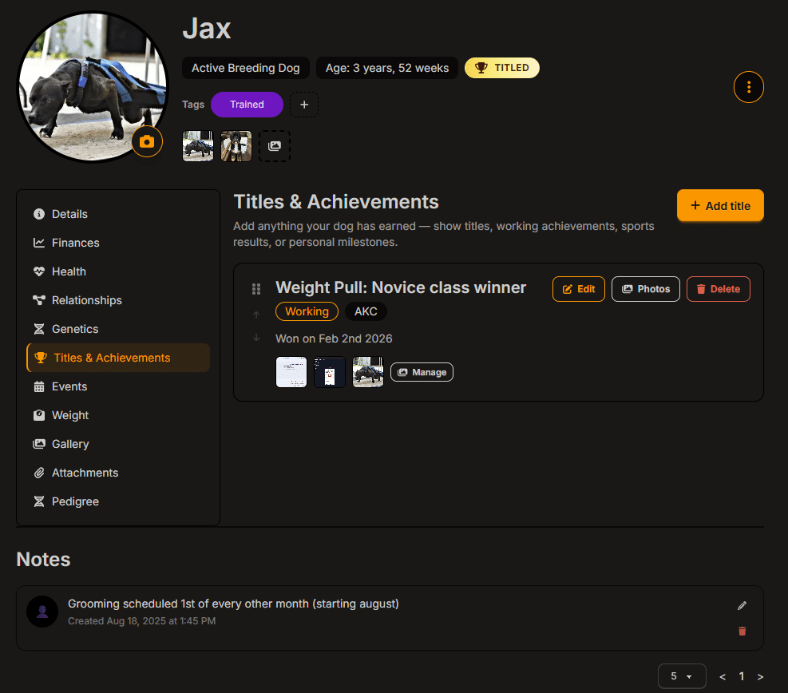Image resolution: width=788 pixels, height=693 pixels.
Task: Open the three-dot options menu
Action: [x=748, y=87]
